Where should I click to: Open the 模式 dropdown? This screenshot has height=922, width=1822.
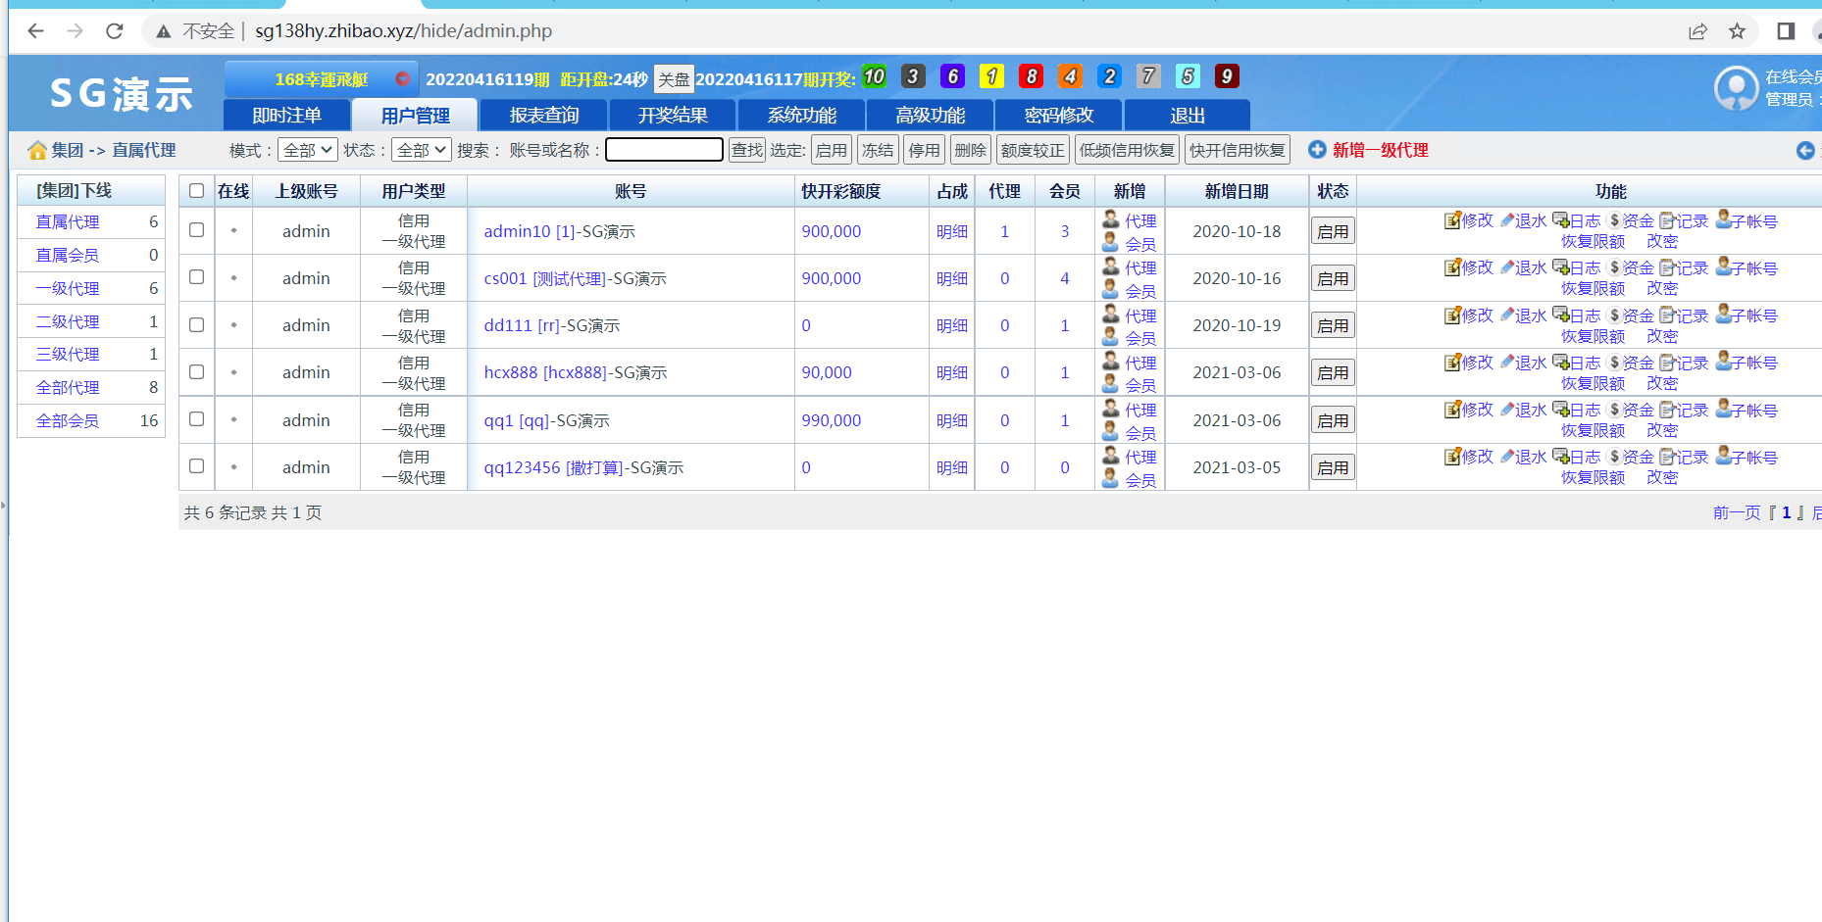306,149
